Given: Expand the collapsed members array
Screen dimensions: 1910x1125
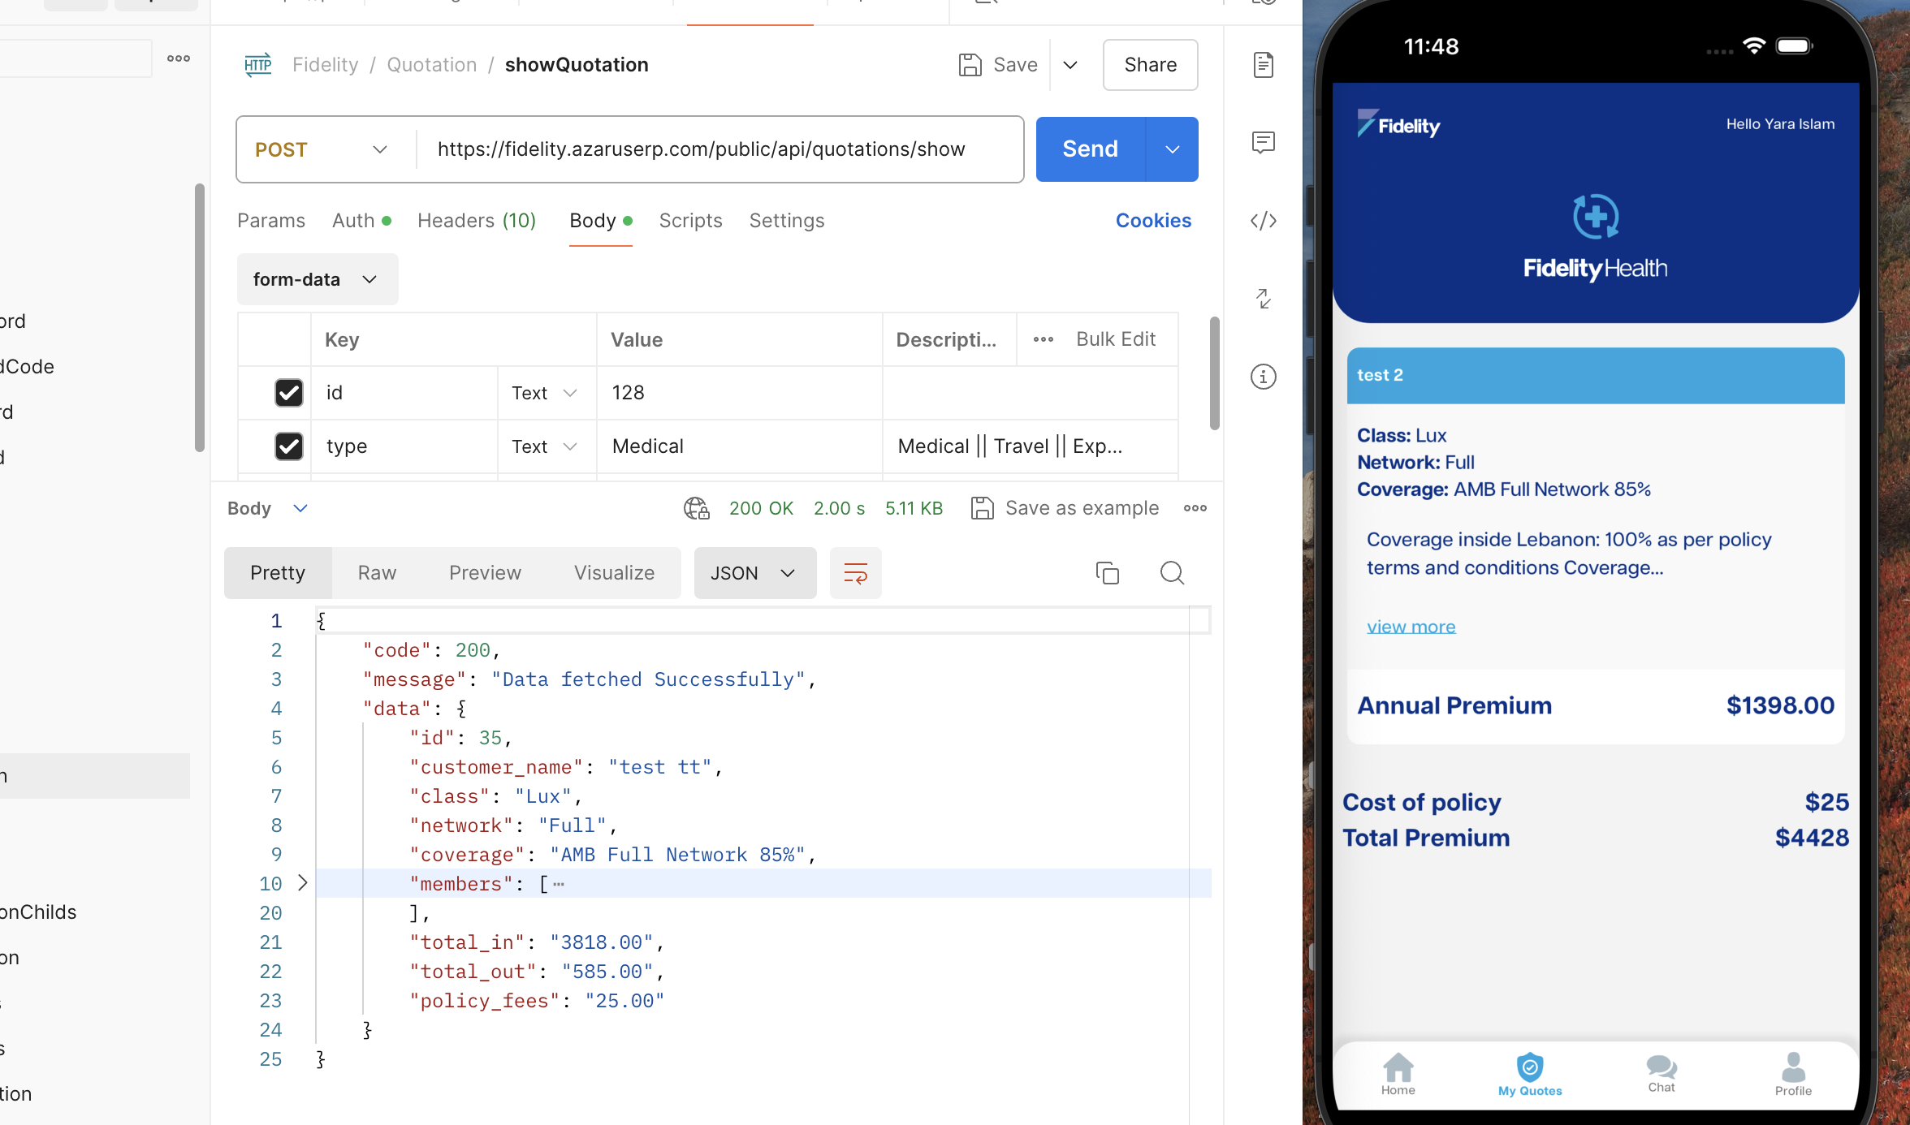Looking at the screenshot, I should coord(303,883).
